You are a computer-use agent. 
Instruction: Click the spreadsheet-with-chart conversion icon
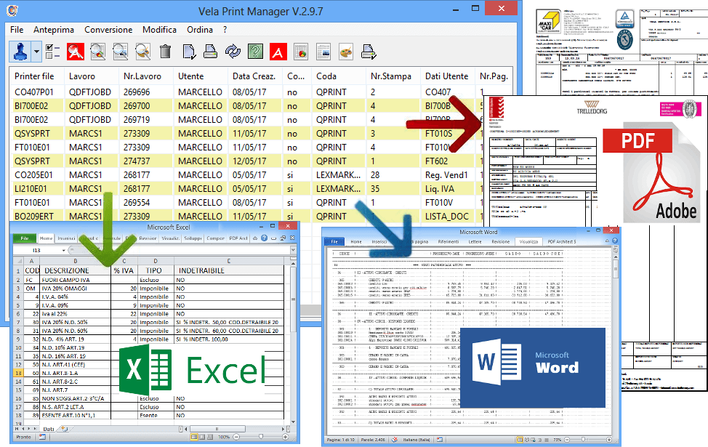(301, 52)
